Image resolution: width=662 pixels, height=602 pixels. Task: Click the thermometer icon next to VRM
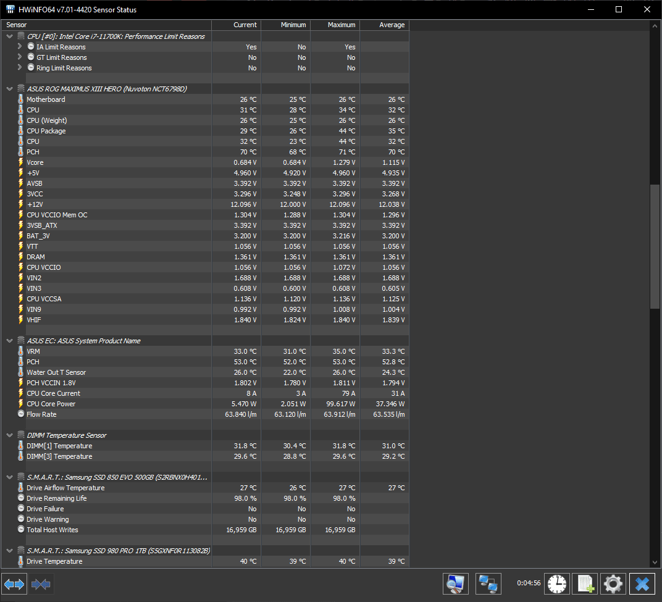click(x=21, y=351)
